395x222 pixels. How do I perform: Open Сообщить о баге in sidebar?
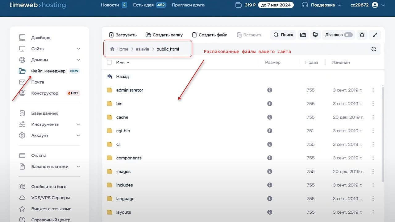click(49, 187)
